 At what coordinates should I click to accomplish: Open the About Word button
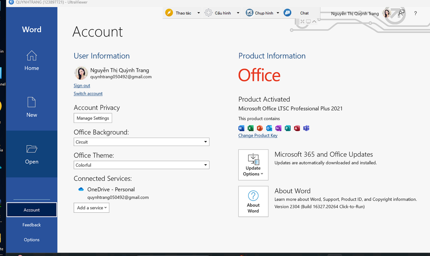[x=253, y=202]
